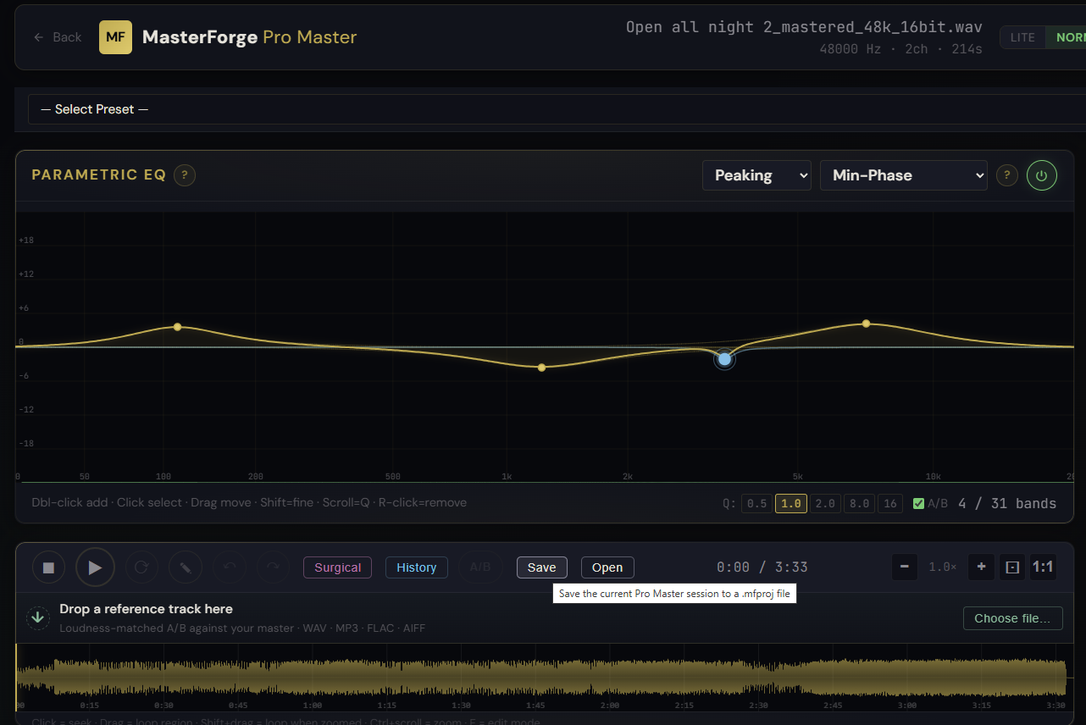This screenshot has width=1086, height=725.
Task: Open the Select Preset dropdown
Action: [557, 109]
